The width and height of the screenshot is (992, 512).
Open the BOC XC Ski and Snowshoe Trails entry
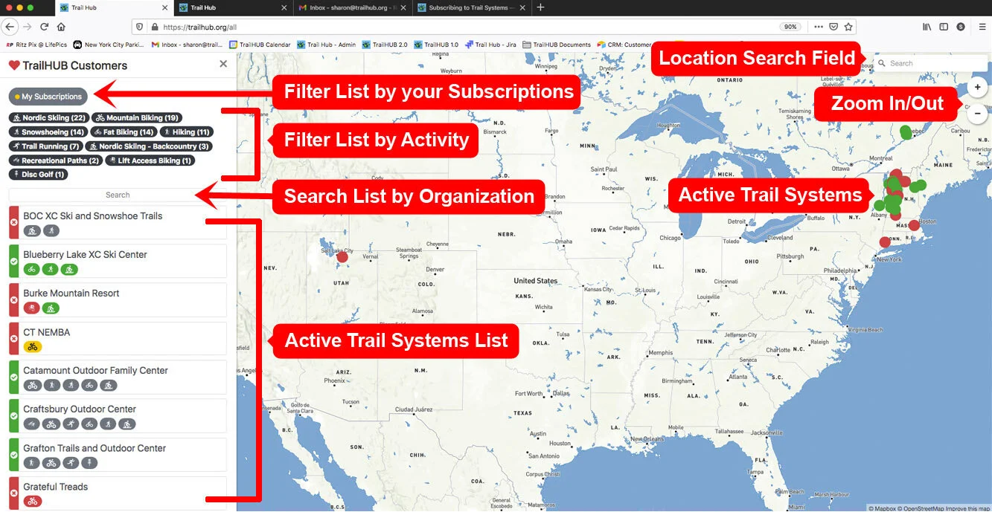tap(118, 222)
